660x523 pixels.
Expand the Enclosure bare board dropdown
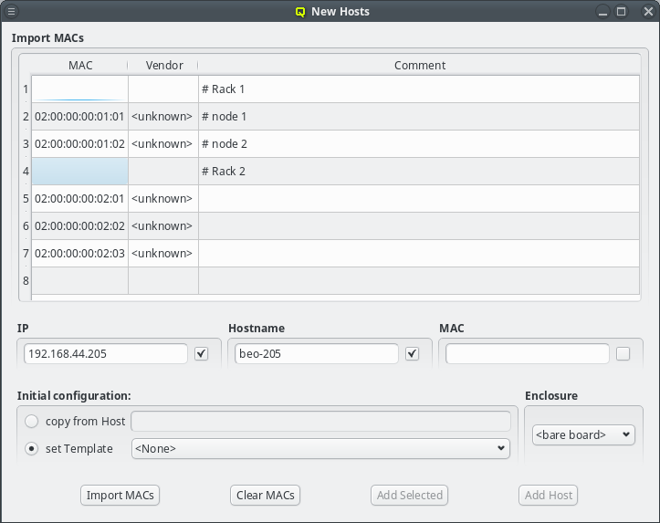[583, 434]
